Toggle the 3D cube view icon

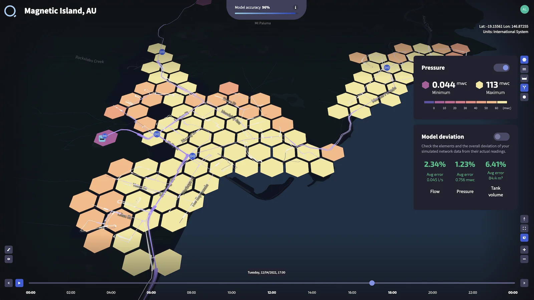click(524, 238)
